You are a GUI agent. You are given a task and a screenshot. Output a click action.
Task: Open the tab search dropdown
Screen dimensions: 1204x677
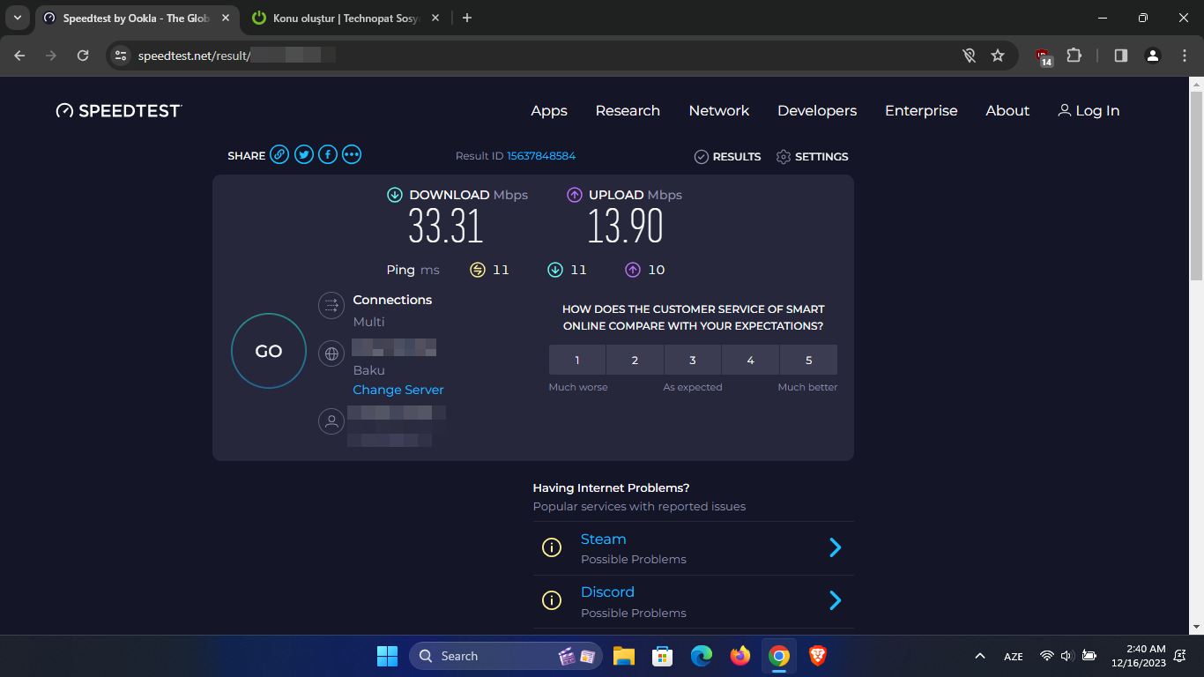(x=17, y=18)
